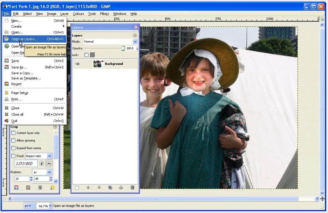
Task: Enable Current layer only checkbox
Action: 13,133
